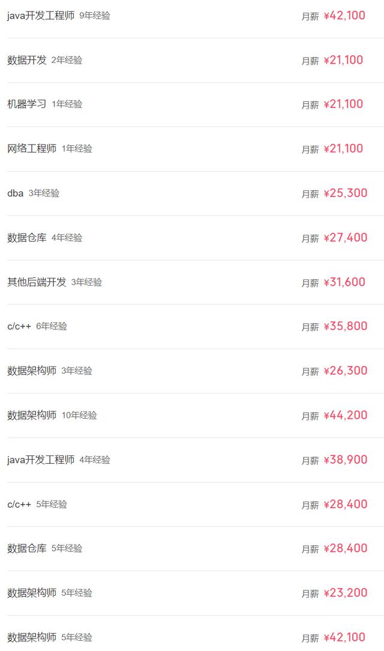Select the dba 3年经验 listing

pyautogui.click(x=16, y=193)
